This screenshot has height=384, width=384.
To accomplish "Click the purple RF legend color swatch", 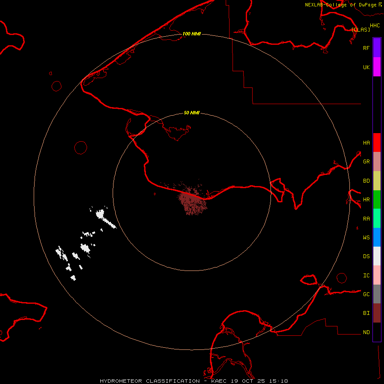I will (377, 48).
